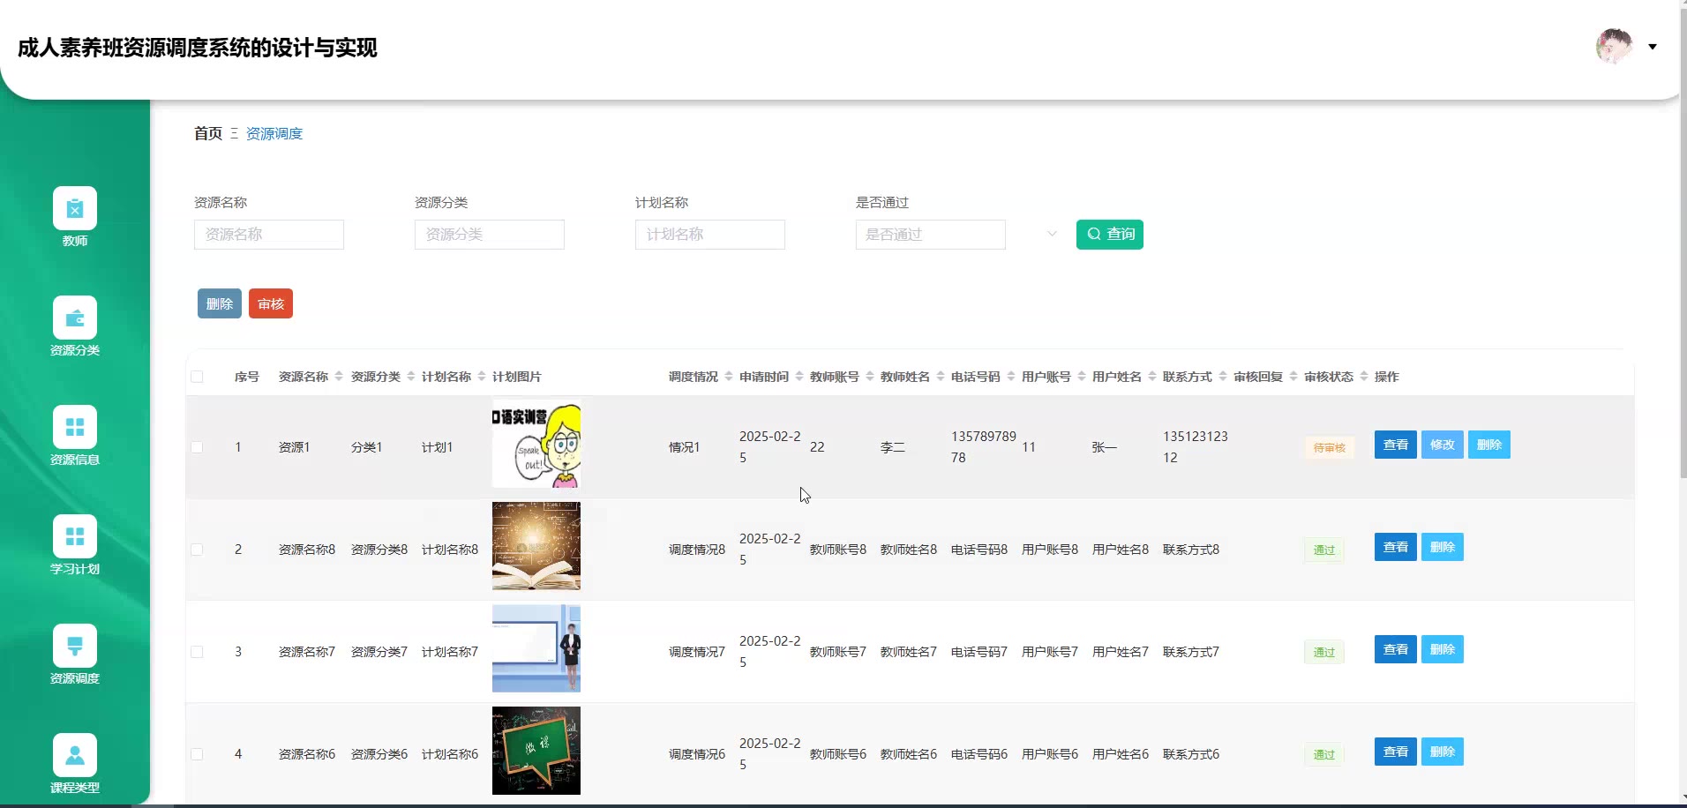Click the 通过 tag in 资源名称7 row
This screenshot has width=1687, height=808.
pos(1324,653)
